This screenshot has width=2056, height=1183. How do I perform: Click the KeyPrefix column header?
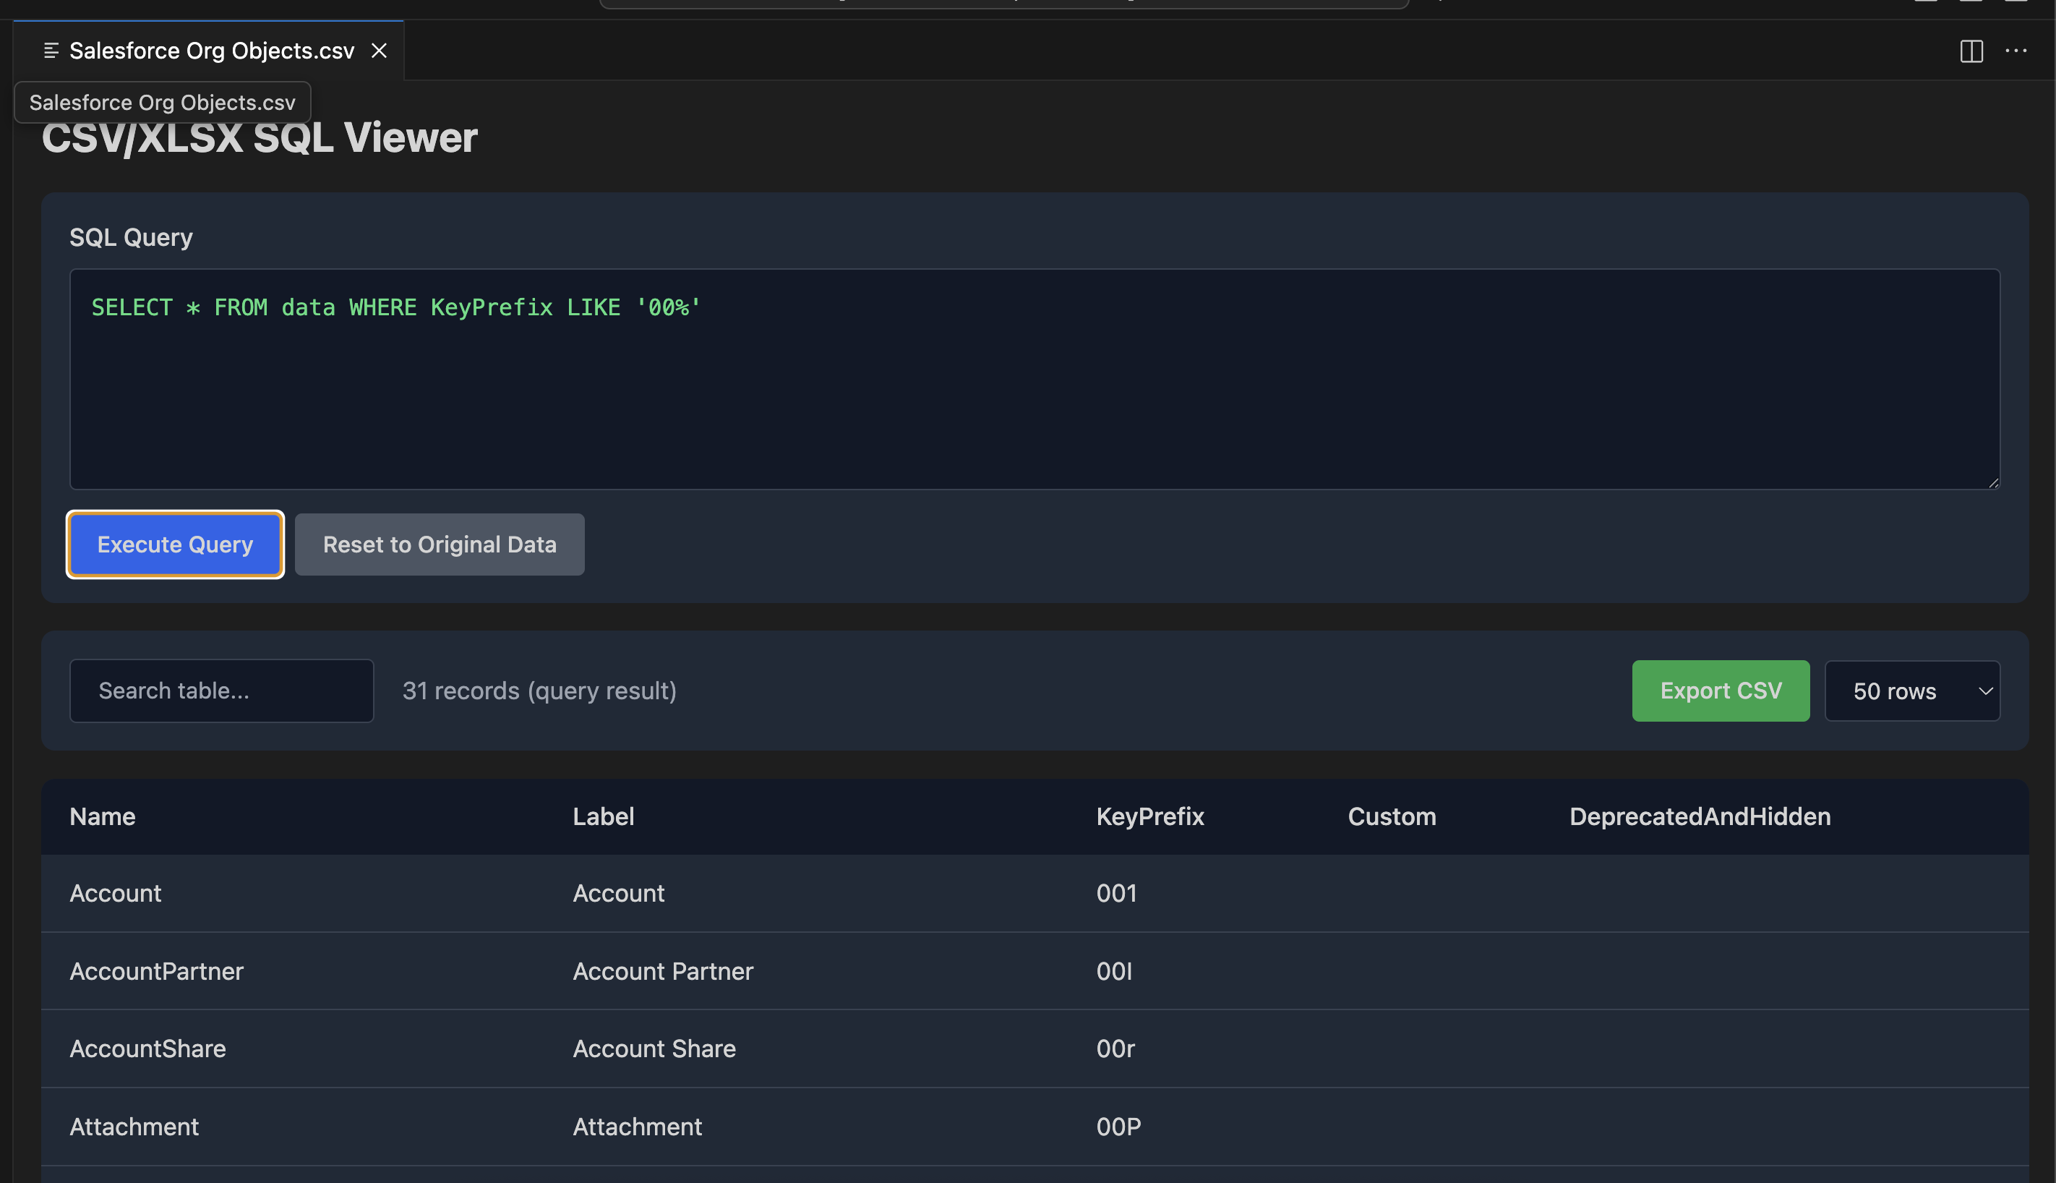(x=1149, y=816)
